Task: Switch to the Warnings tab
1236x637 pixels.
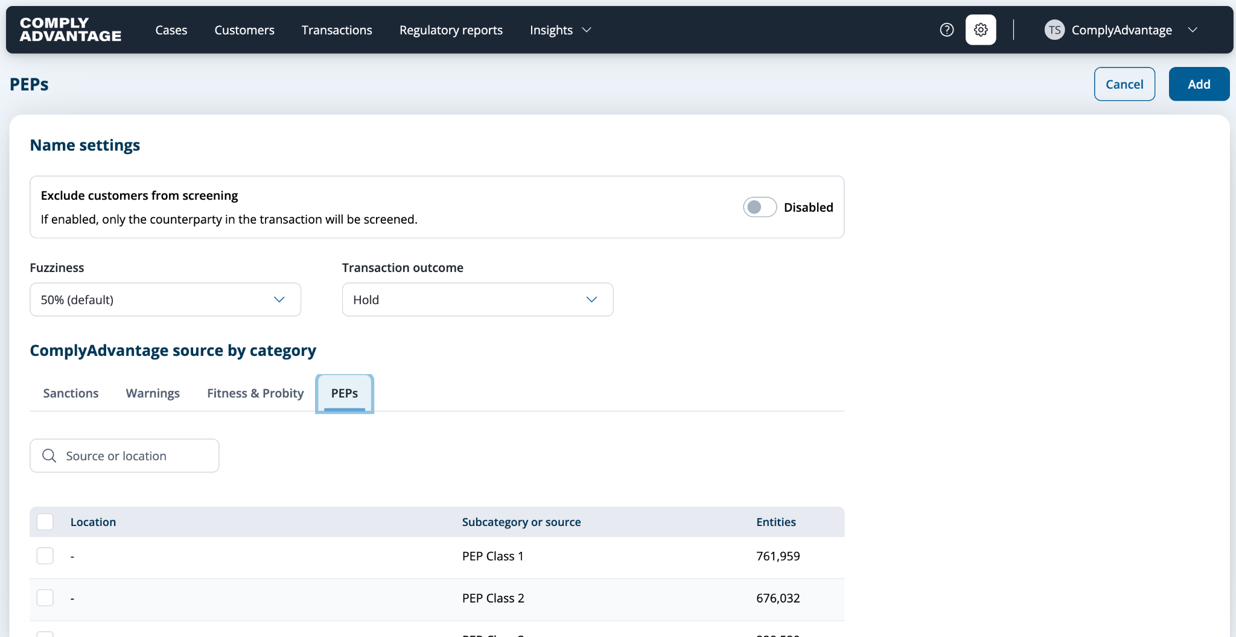Action: click(153, 393)
